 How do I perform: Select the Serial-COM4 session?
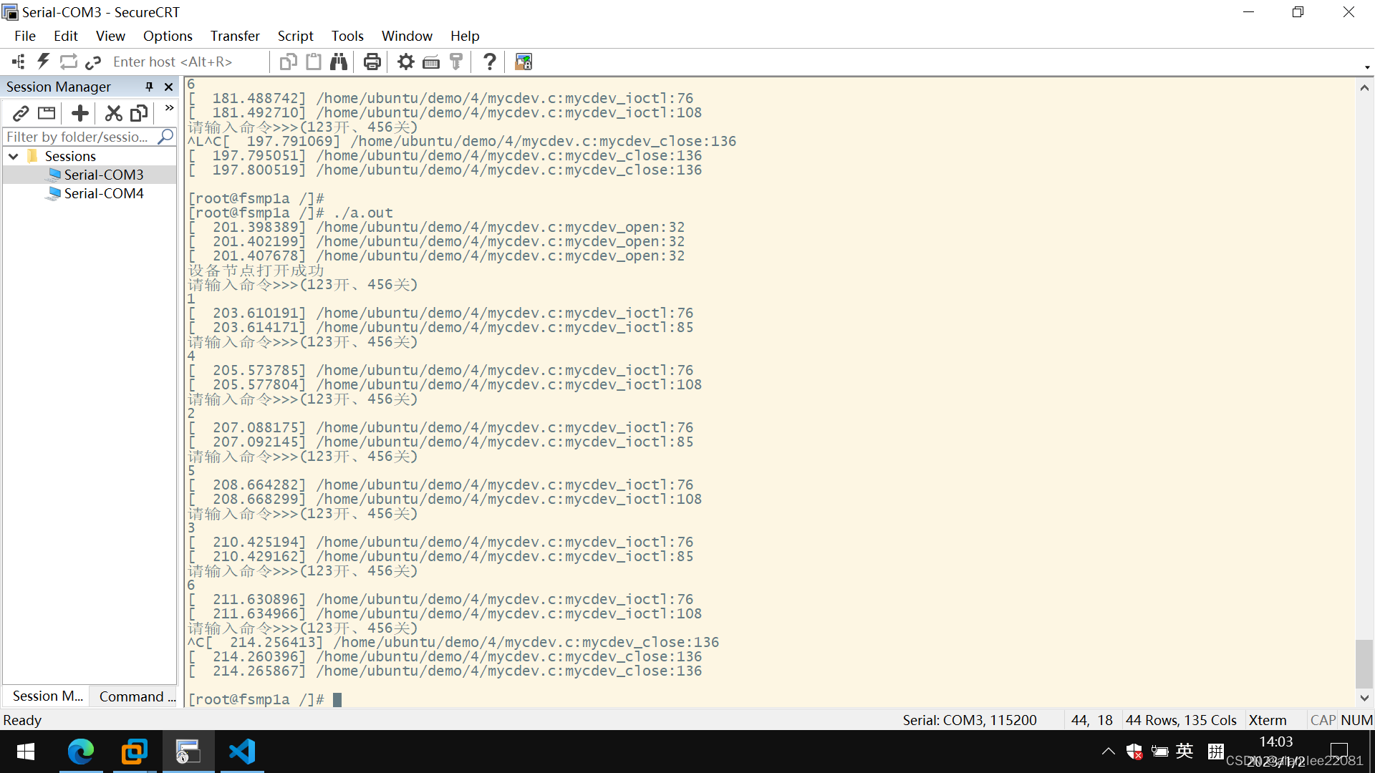coord(103,193)
